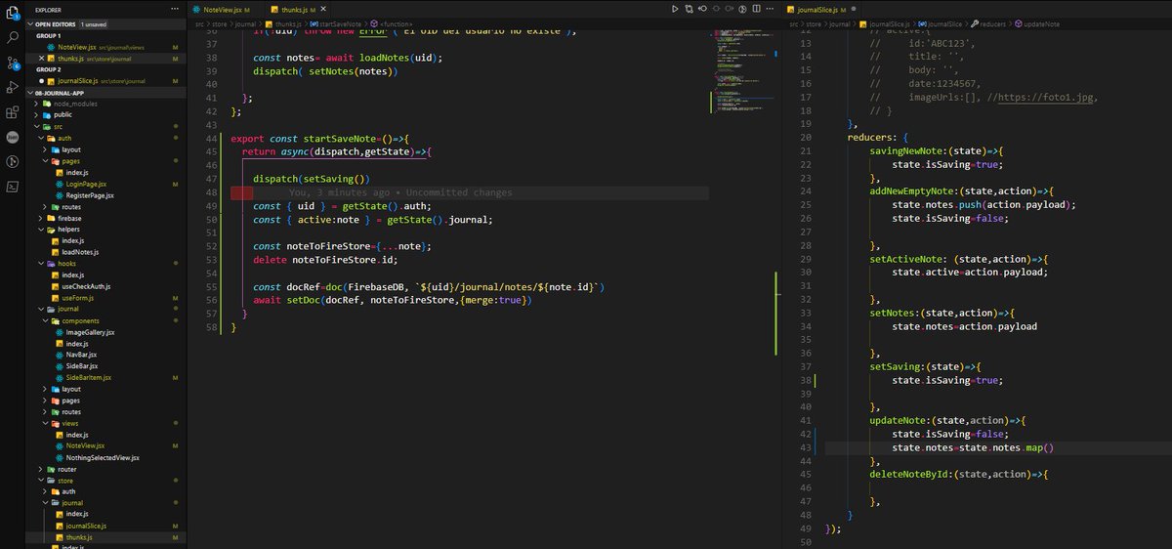The image size is (1172, 549).
Task: Open the Json activity bar icon
Action: pos(13,137)
